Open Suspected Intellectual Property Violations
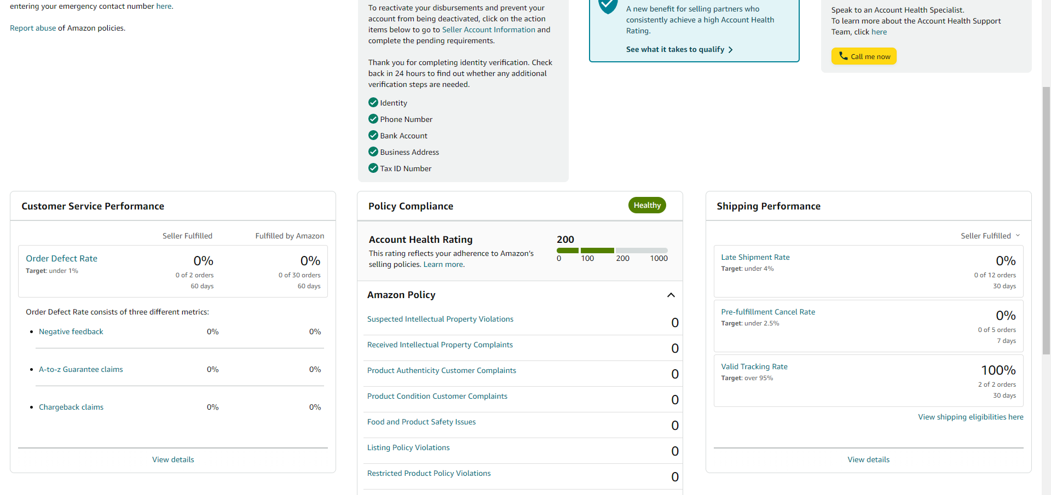Viewport: 1051px width, 495px height. click(x=440, y=319)
